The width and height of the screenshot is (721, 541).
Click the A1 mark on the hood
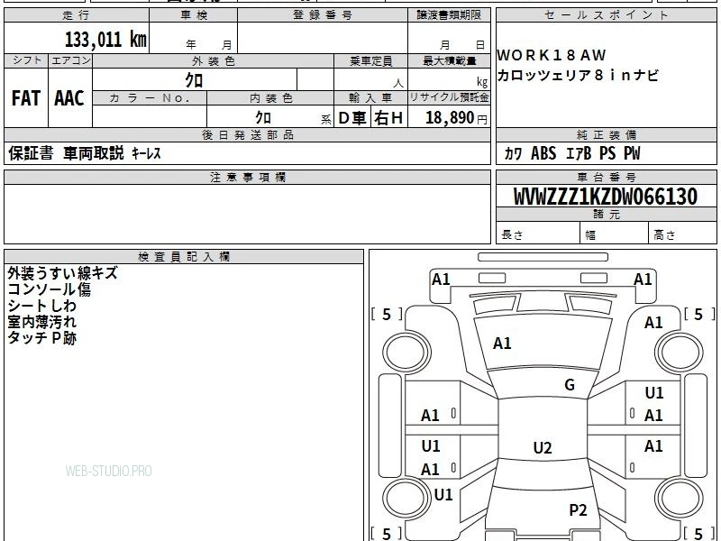[502, 344]
